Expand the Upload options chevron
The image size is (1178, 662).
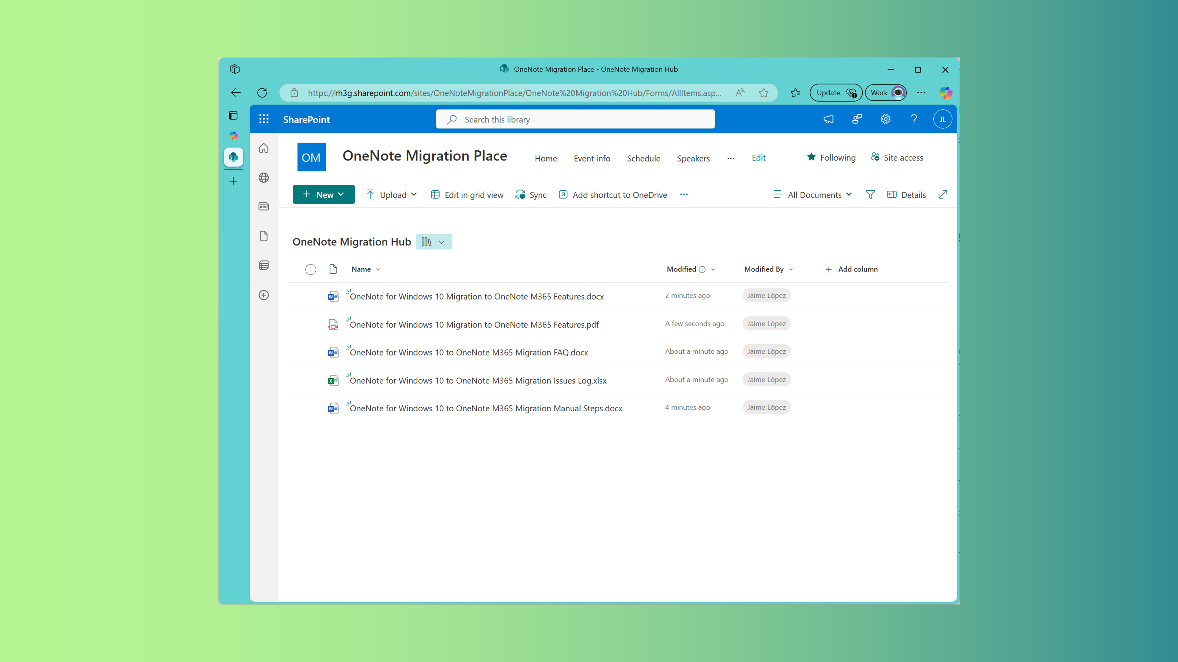(x=414, y=194)
